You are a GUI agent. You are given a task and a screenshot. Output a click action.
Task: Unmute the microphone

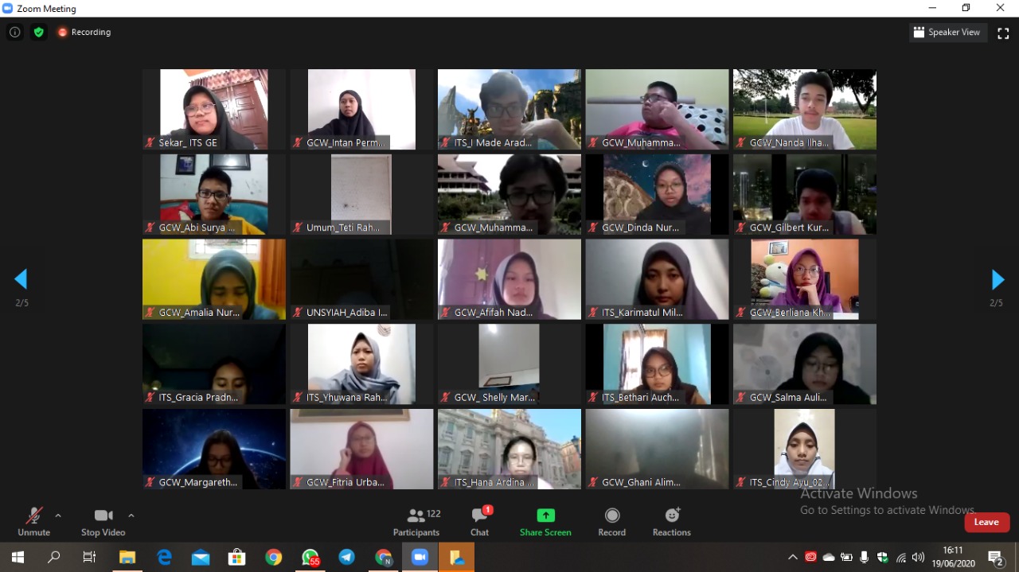pyautogui.click(x=33, y=522)
